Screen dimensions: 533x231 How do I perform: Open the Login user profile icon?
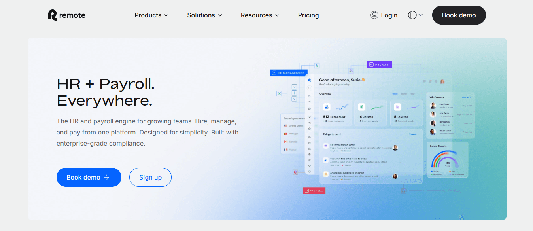point(374,15)
